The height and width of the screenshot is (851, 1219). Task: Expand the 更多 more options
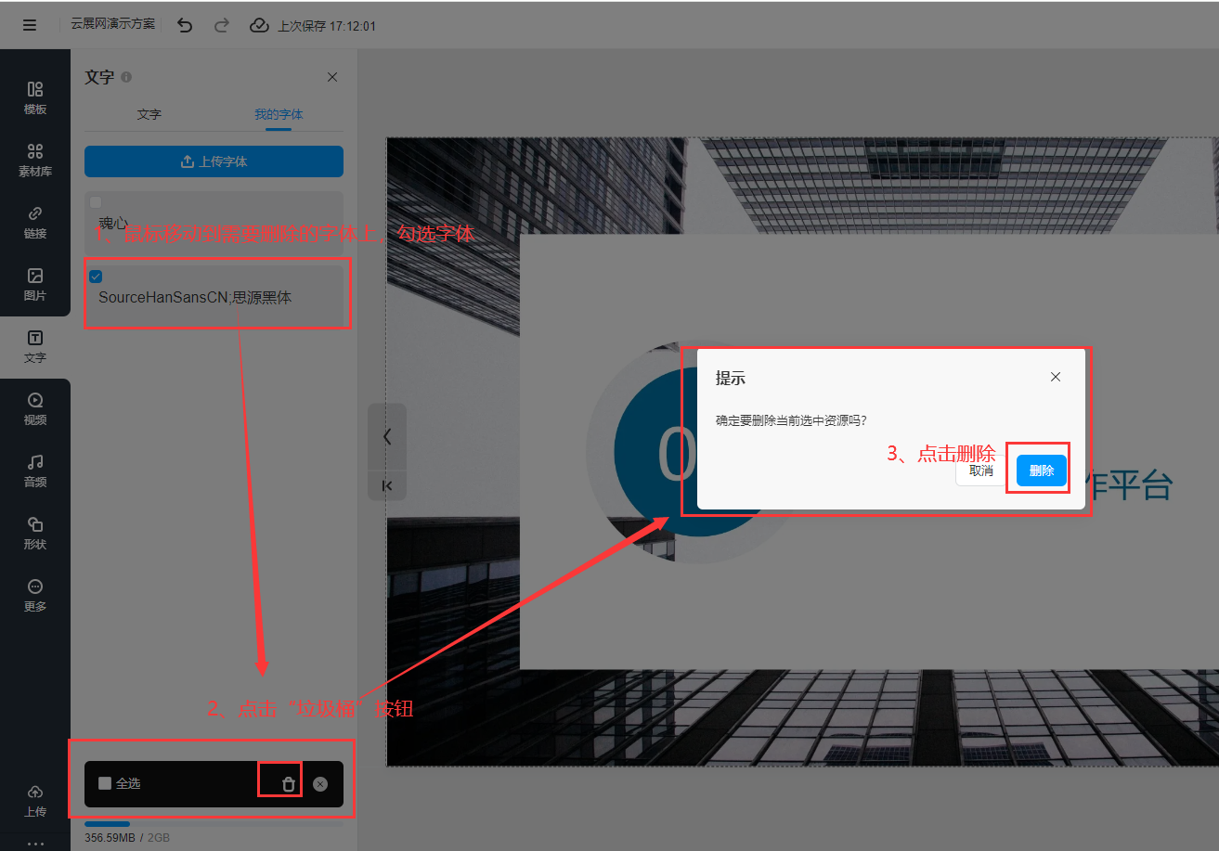(x=35, y=595)
